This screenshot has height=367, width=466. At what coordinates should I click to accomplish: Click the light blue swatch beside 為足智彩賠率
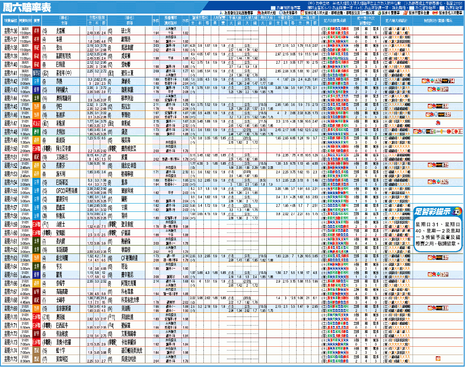412,8
